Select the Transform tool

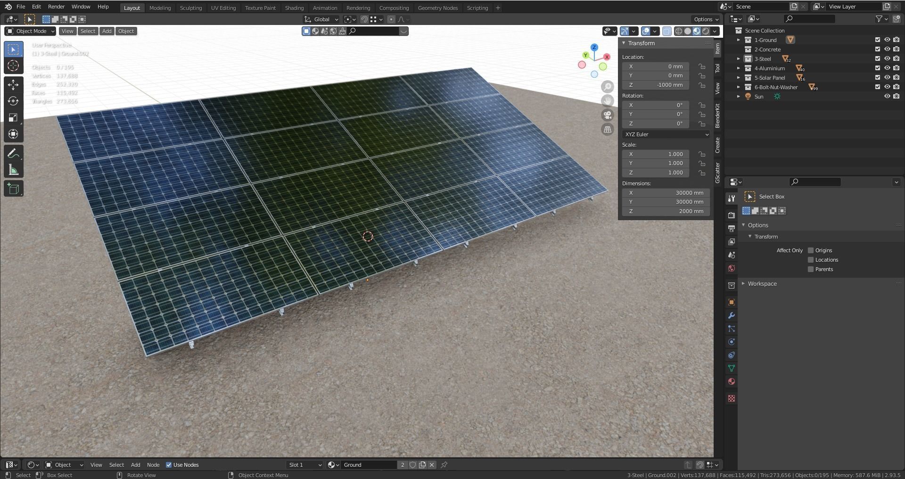(x=13, y=134)
